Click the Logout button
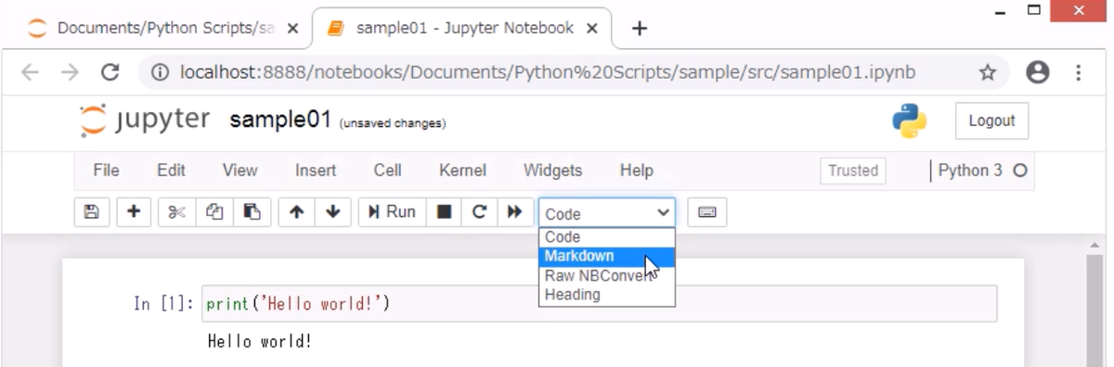Screen dimensions: 1114x367 click(x=991, y=120)
